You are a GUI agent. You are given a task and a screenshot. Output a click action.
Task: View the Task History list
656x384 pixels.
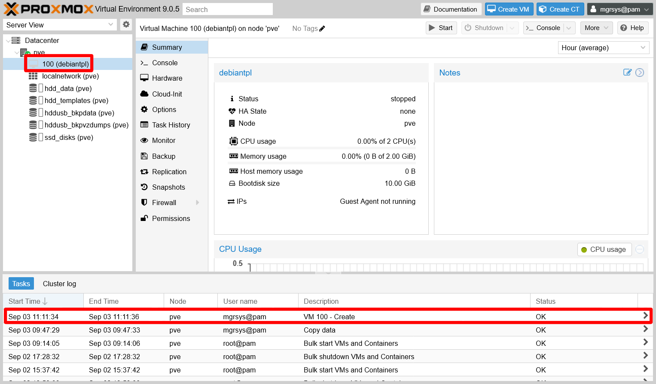171,125
